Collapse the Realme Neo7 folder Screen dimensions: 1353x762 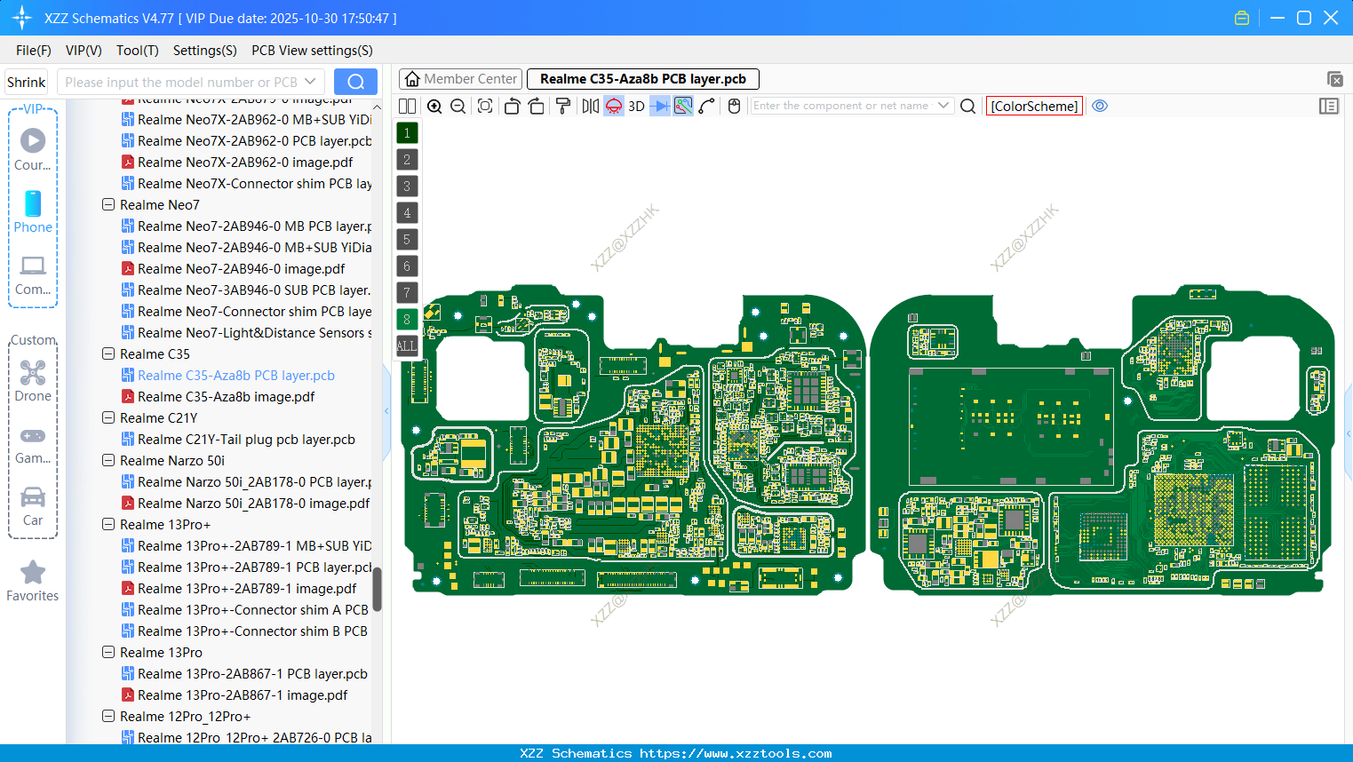tap(108, 204)
